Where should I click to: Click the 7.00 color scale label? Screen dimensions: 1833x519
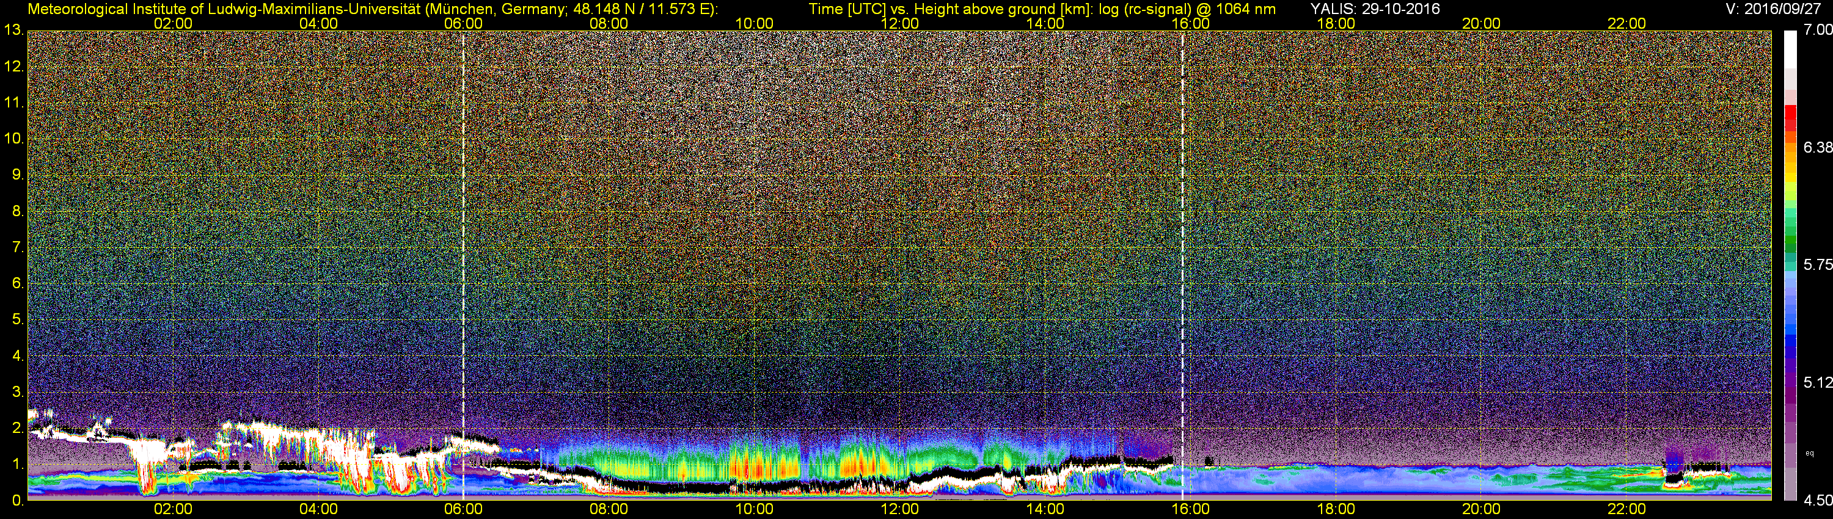coord(1818,30)
